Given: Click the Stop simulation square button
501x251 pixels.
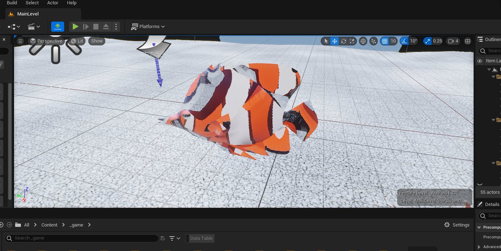Looking at the screenshot, I should [x=96, y=27].
